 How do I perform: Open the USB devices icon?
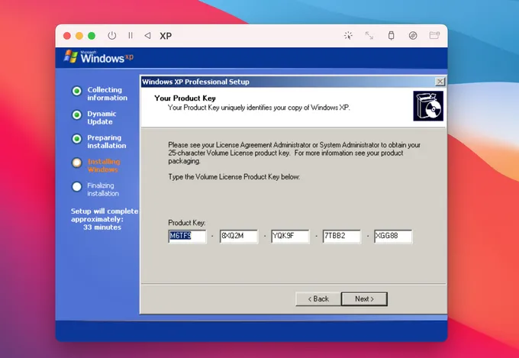coord(392,35)
